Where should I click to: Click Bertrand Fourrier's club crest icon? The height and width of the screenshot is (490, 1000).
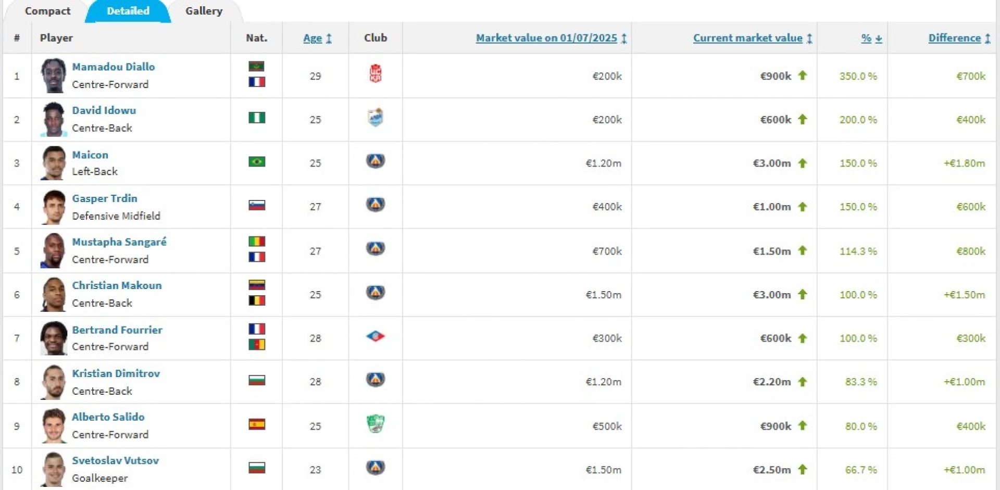[x=375, y=336]
